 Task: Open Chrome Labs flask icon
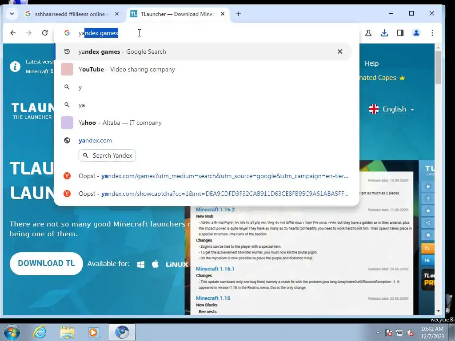click(x=368, y=33)
